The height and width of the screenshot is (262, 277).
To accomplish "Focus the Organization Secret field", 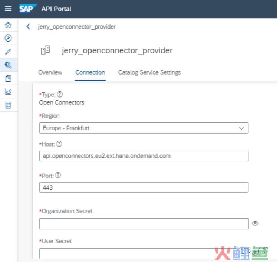I will (x=144, y=223).
